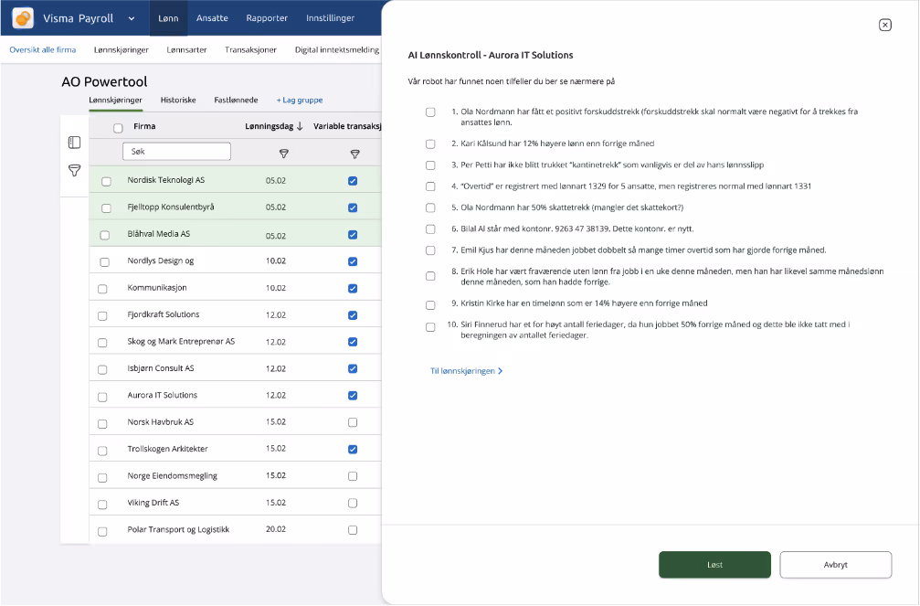Filter the Variable transaksjoner column funnel icon
This screenshot has height=606, width=920.
click(x=355, y=154)
